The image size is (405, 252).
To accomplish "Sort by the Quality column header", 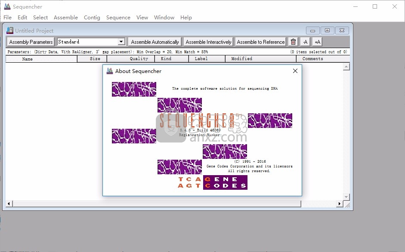I will pyautogui.click(x=131, y=59).
